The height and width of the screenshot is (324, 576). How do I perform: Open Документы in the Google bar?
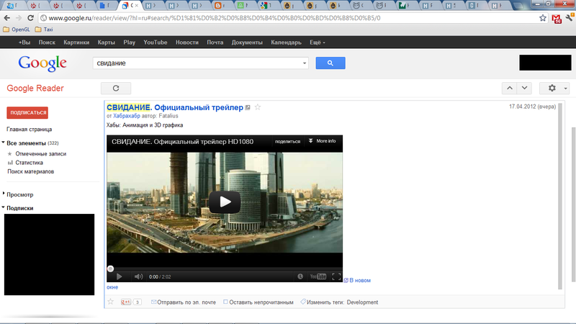point(247,42)
